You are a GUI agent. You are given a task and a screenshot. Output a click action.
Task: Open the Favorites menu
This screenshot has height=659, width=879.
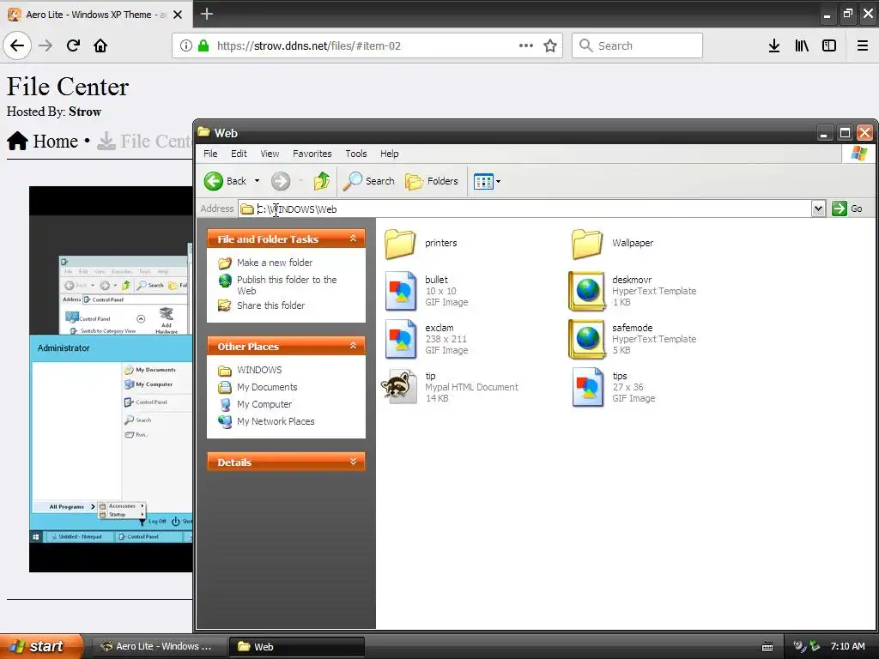click(x=312, y=154)
